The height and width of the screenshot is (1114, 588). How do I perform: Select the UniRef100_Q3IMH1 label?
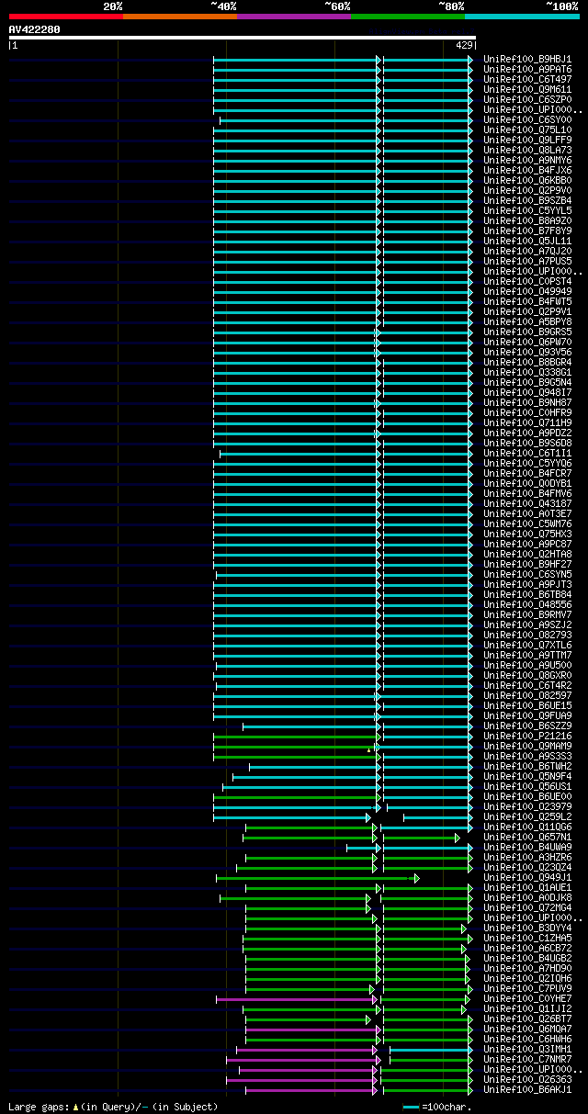[x=527, y=1049]
